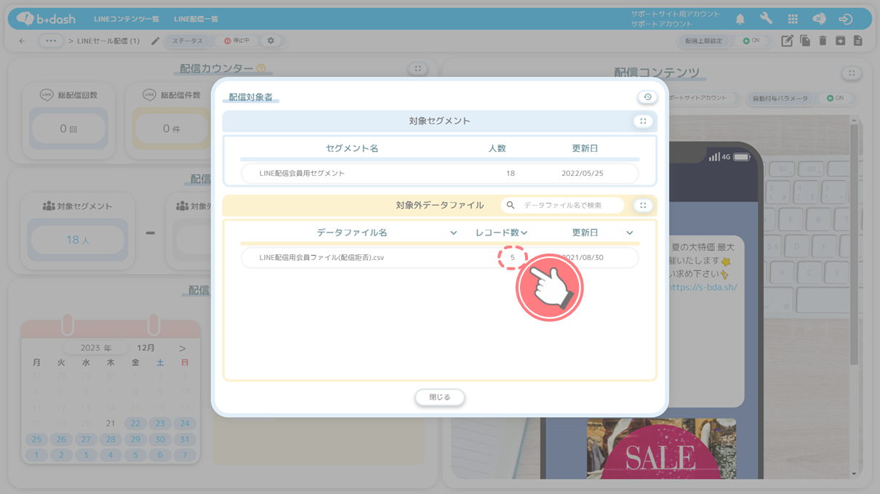Image resolution: width=880 pixels, height=494 pixels.
Task: Open the apps grid icon
Action: coord(793,19)
